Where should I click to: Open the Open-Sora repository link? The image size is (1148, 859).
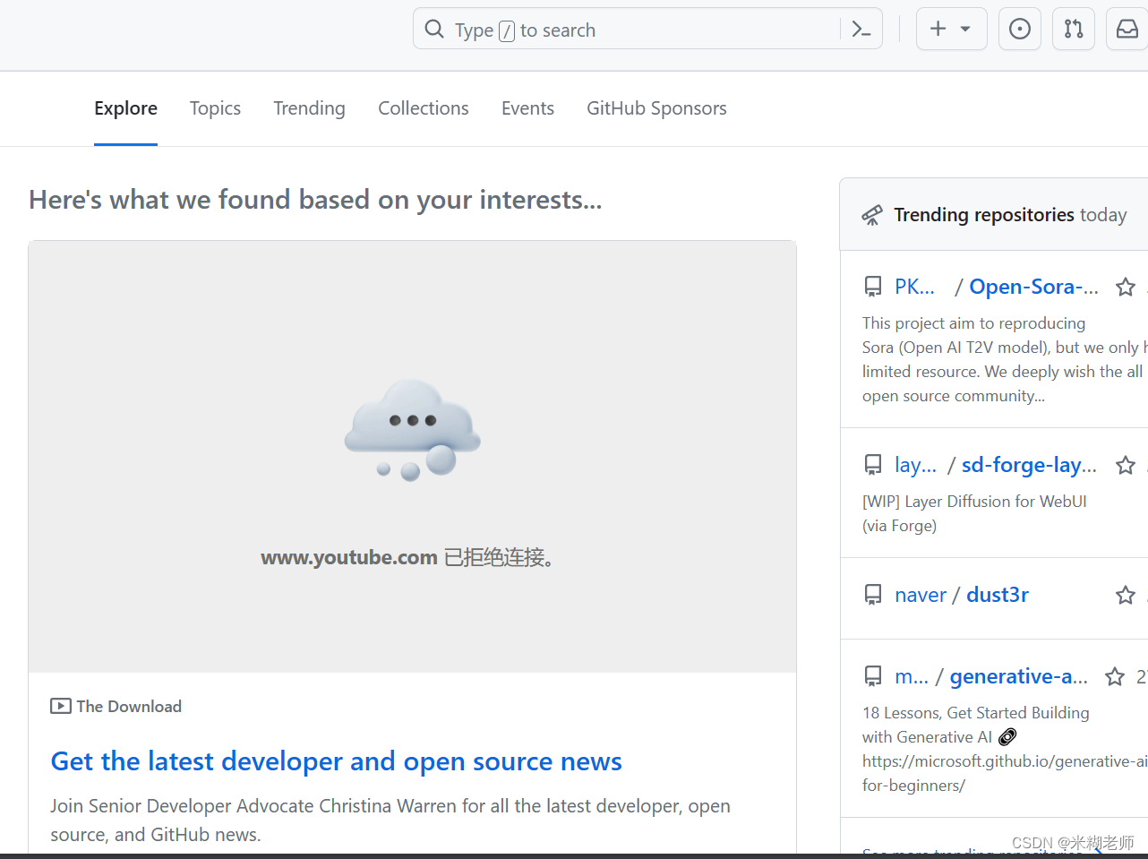click(x=1033, y=287)
